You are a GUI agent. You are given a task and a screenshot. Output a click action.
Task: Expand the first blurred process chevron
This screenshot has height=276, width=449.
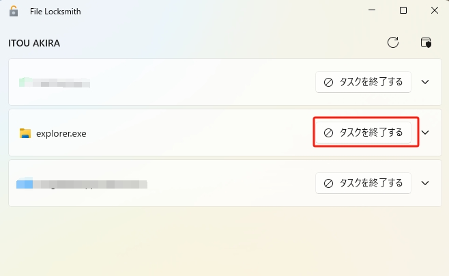coord(426,82)
